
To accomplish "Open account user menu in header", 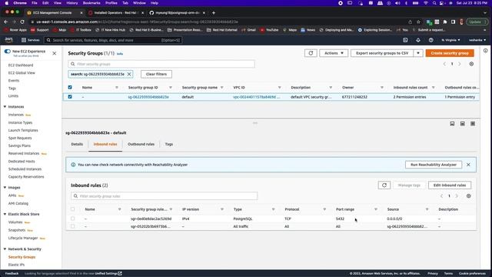I will tap(477, 40).
